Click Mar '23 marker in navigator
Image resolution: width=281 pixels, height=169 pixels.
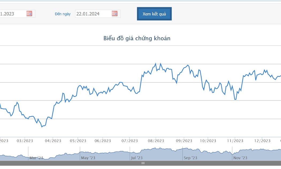tap(36, 158)
